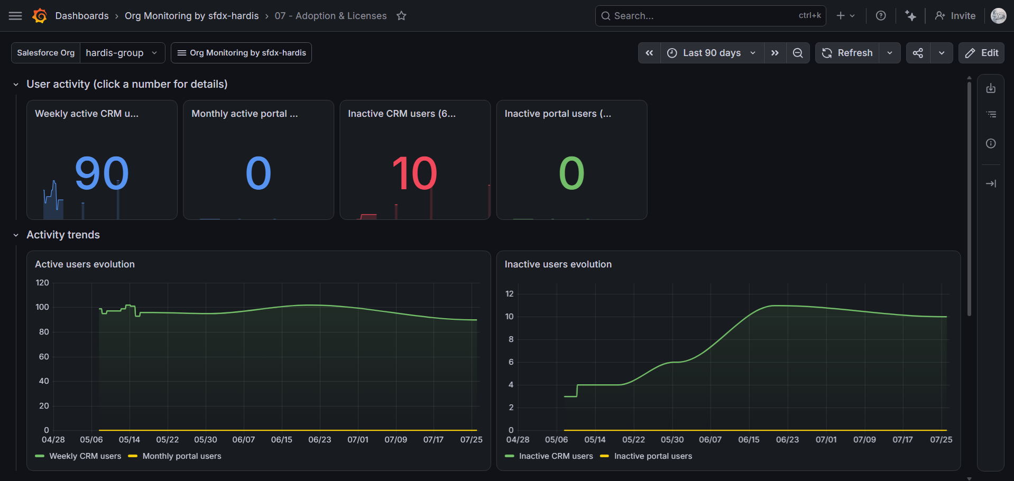Collapse the right sidebar dock

click(x=991, y=183)
